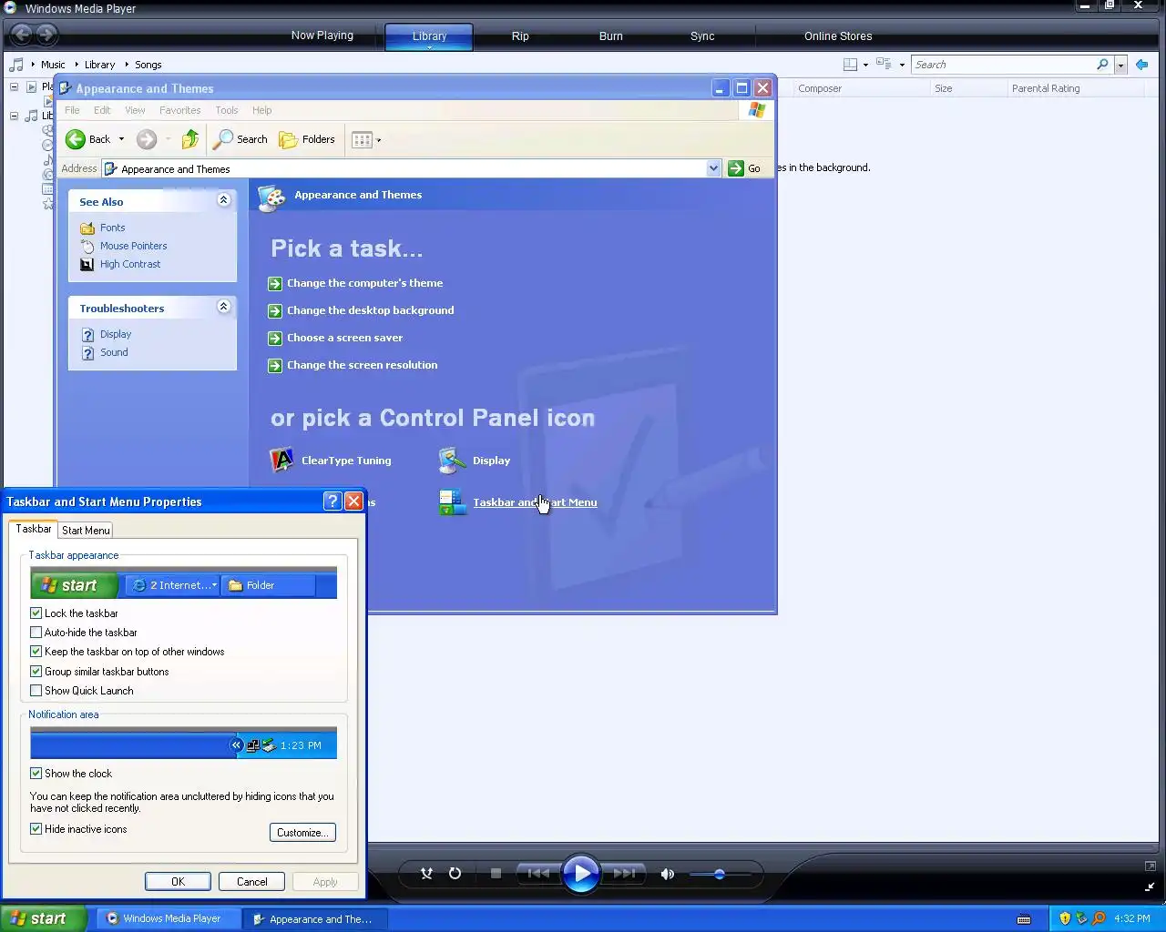This screenshot has height=932, width=1166.
Task: Switch to the Start Menu tab
Action: (x=86, y=530)
